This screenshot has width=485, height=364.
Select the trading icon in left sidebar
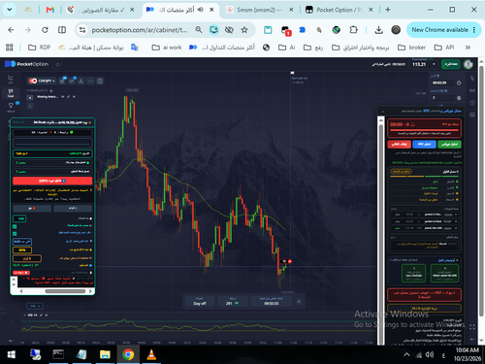11,93
